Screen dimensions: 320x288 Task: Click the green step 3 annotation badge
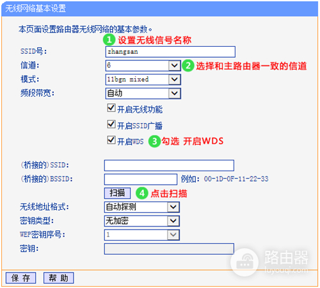(154, 141)
